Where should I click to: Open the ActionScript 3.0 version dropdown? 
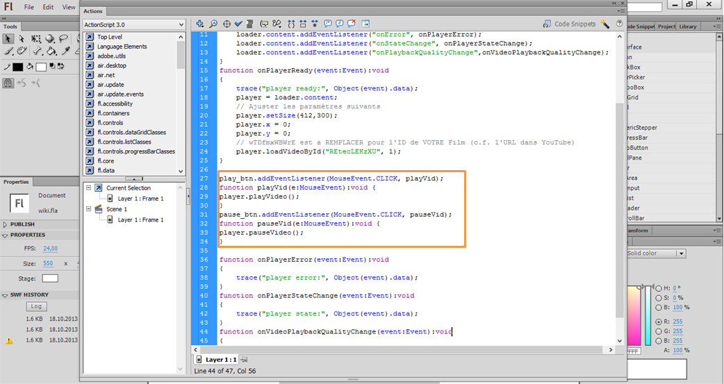(133, 24)
